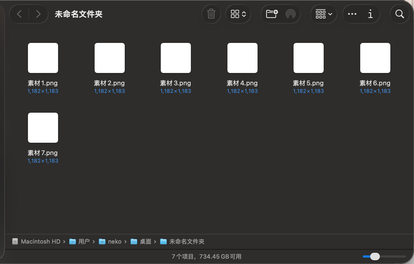This screenshot has height=264, width=414.
Task: Open the Group By dropdown
Action: 324,14
